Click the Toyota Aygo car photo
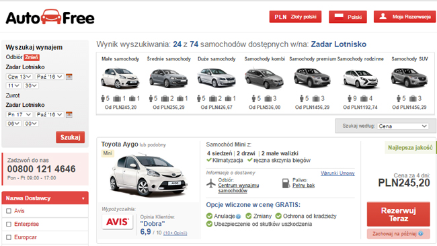The width and height of the screenshot is (437, 246). [149, 175]
